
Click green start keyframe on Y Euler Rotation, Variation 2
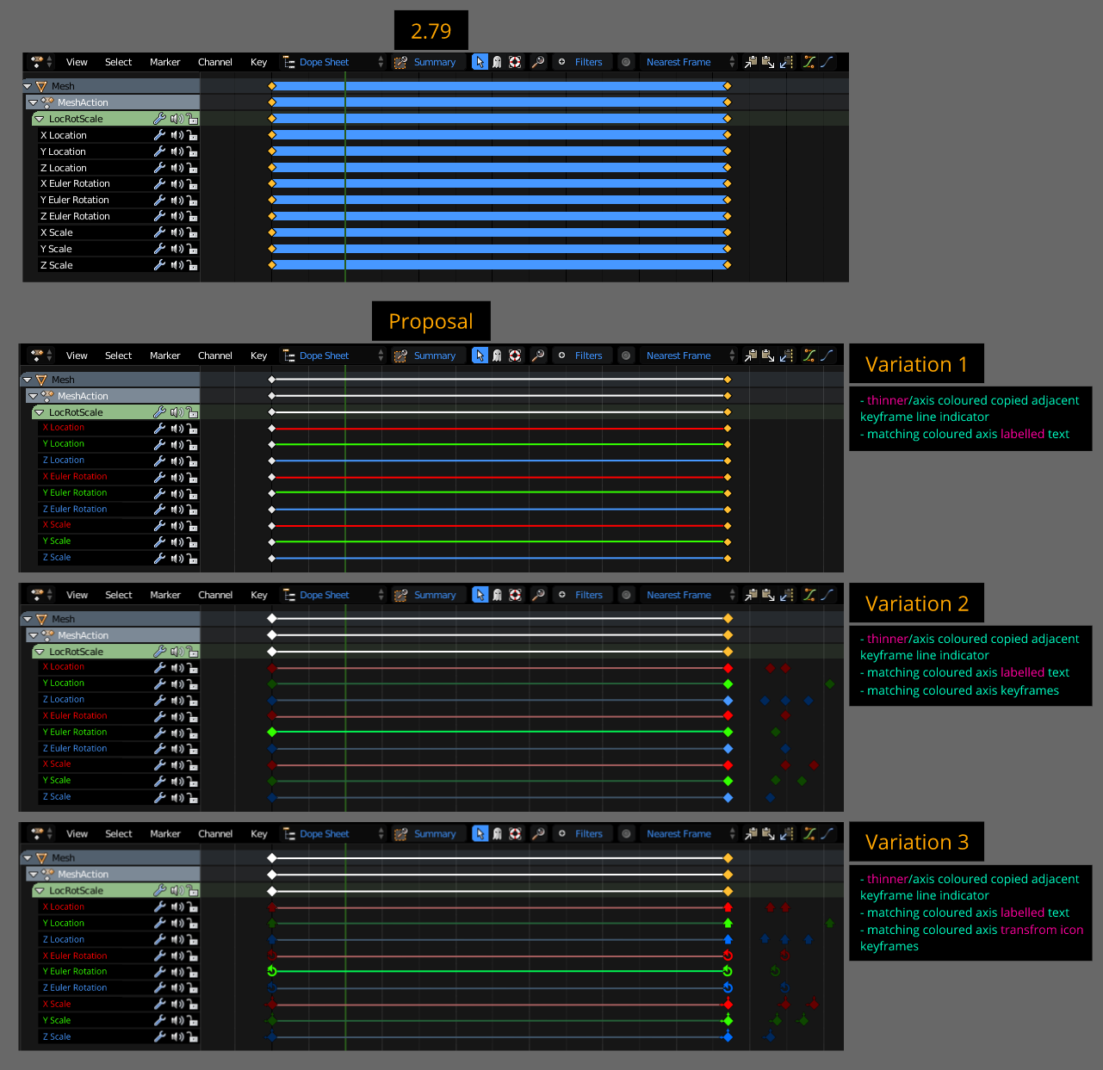pyautogui.click(x=272, y=733)
